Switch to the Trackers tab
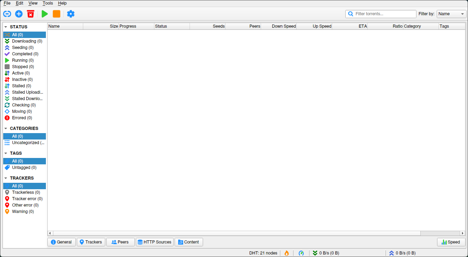468x257 pixels. [x=91, y=242]
